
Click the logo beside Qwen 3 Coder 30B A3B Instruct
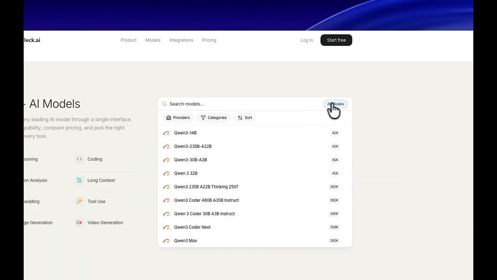click(167, 214)
